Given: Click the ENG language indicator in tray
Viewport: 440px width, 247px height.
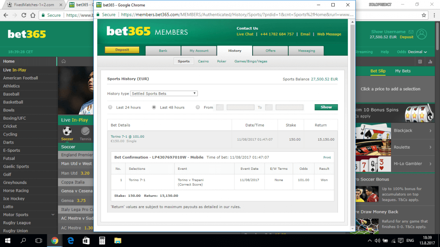Looking at the screenshot, I should click(x=410, y=241).
